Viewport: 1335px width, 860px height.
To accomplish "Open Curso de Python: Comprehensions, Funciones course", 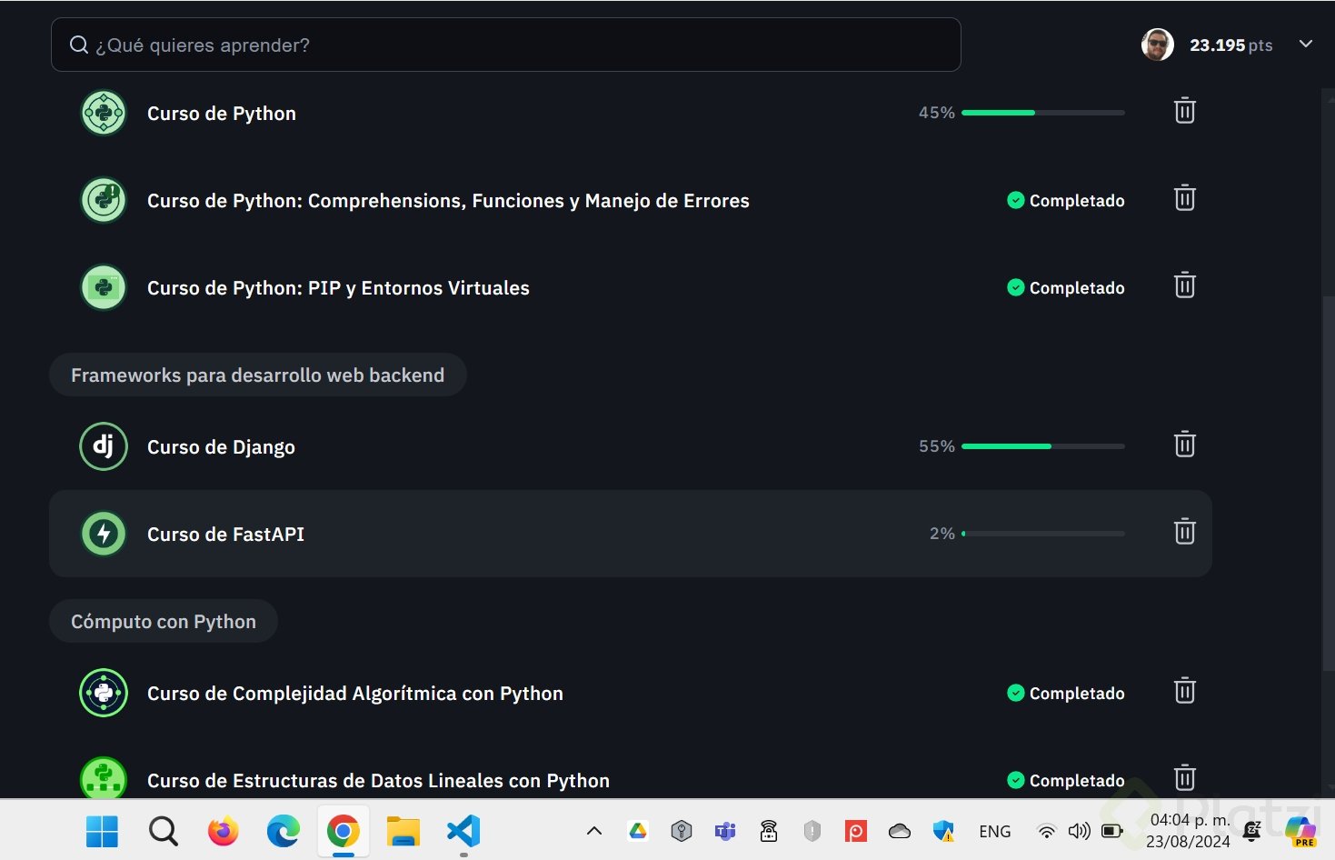I will [448, 201].
